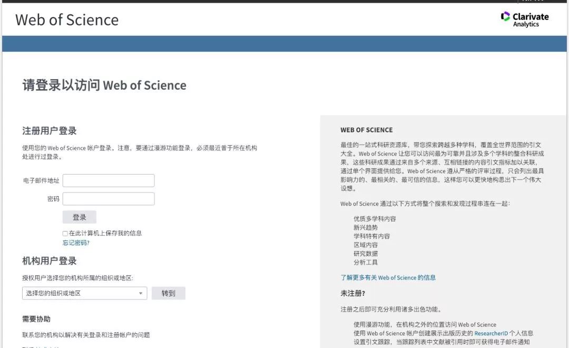Click the blue banner below the header

(284, 44)
